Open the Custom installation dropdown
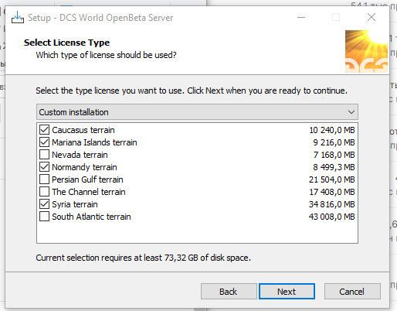 197,112
